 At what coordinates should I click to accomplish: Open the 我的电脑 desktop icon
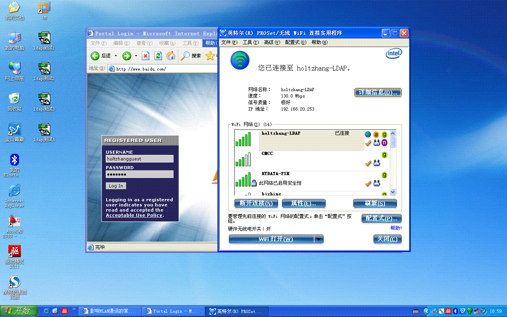[x=14, y=41]
